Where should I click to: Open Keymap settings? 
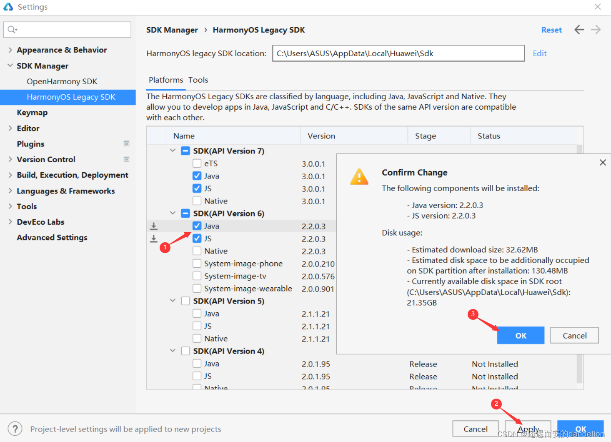tap(32, 113)
